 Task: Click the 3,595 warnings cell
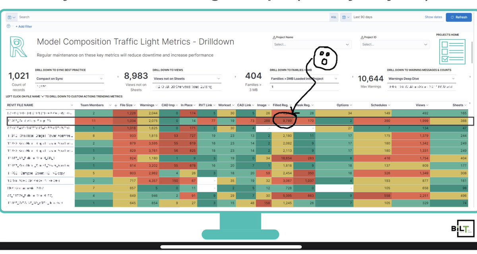coord(147,143)
